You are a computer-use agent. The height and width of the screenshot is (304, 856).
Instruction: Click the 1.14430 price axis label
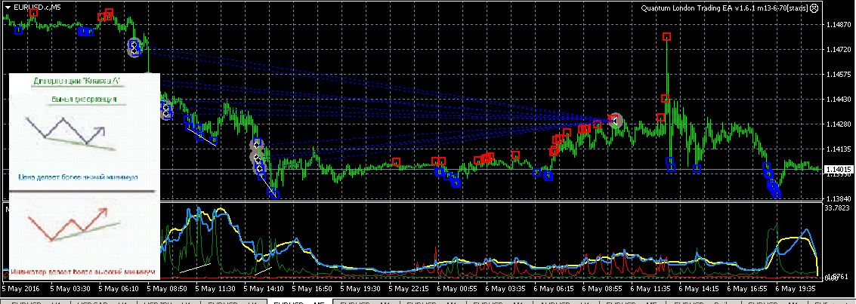coord(839,100)
